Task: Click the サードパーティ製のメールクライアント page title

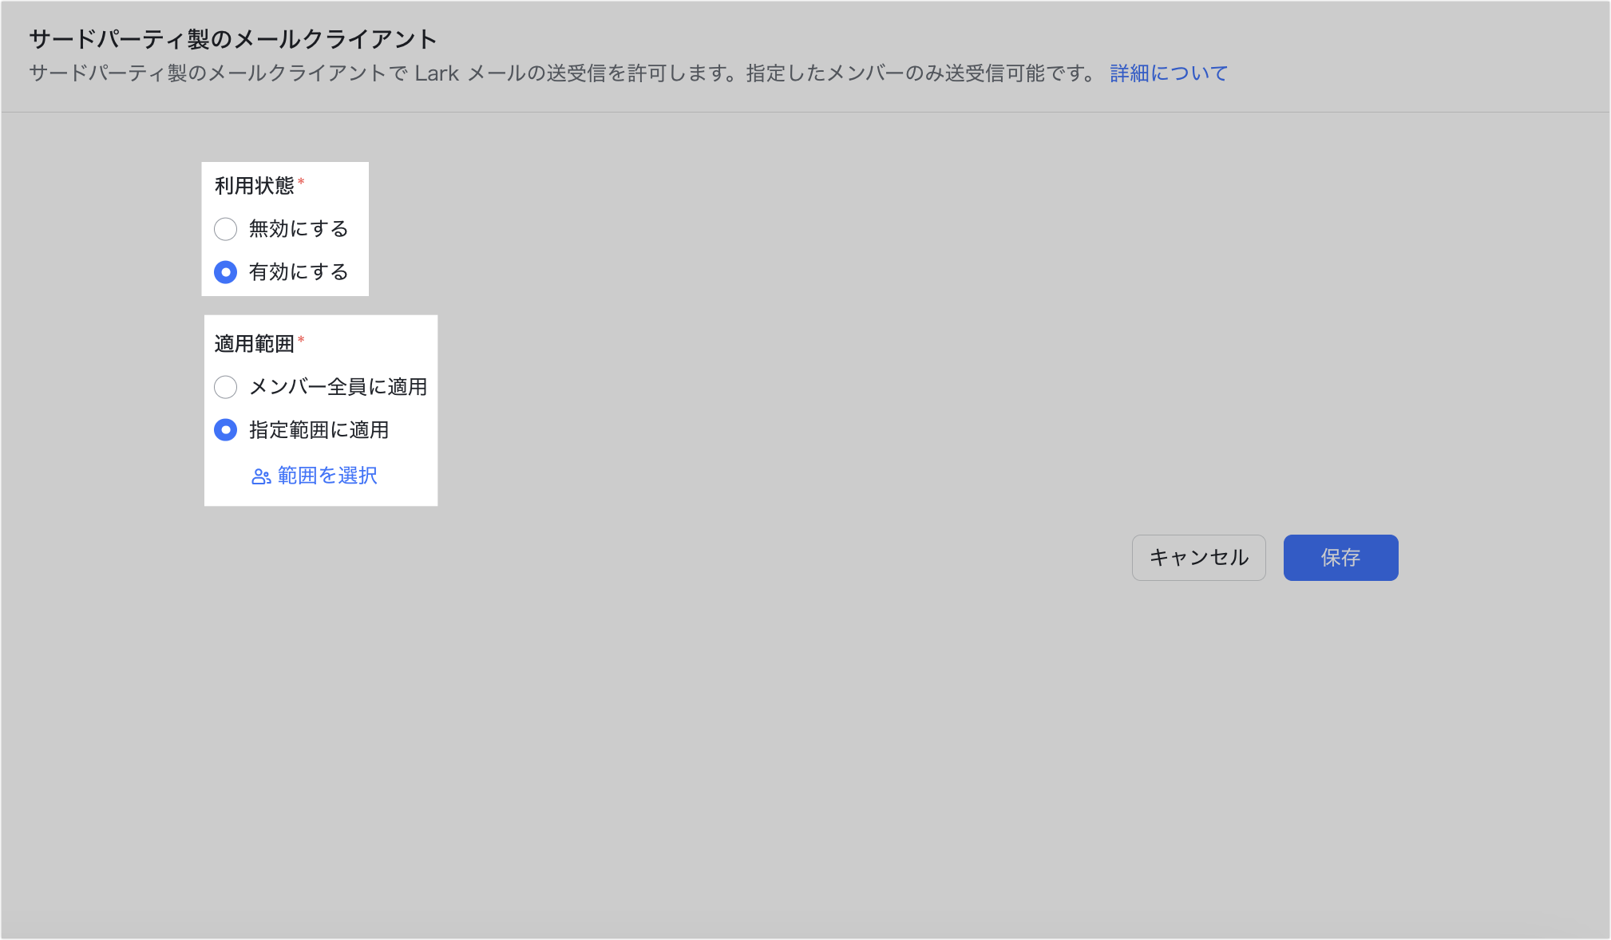Action: 233,39
